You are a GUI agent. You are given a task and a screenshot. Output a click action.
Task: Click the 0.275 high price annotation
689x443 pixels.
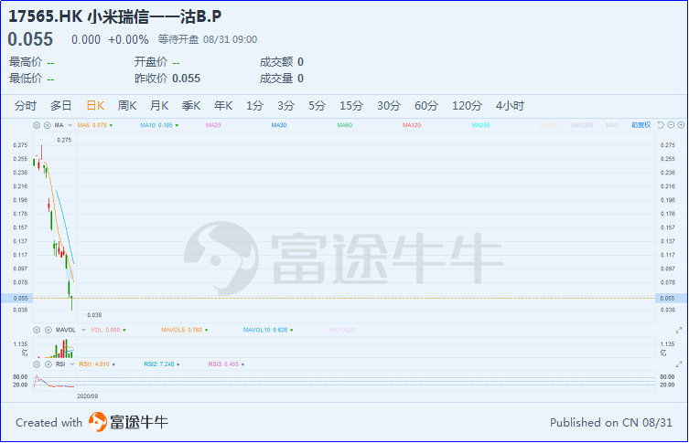(64, 140)
